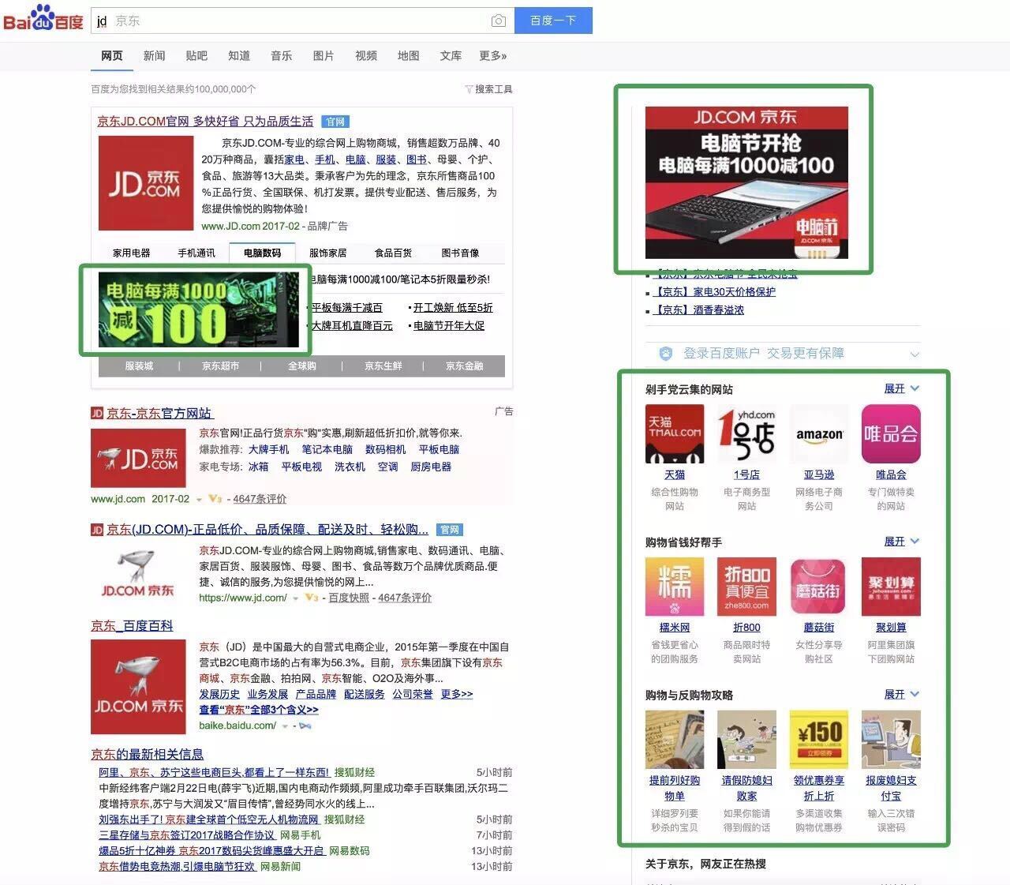Open 京东(JD.COM)-正品低价 result title
The height and width of the screenshot is (885, 1010).
coord(267,530)
